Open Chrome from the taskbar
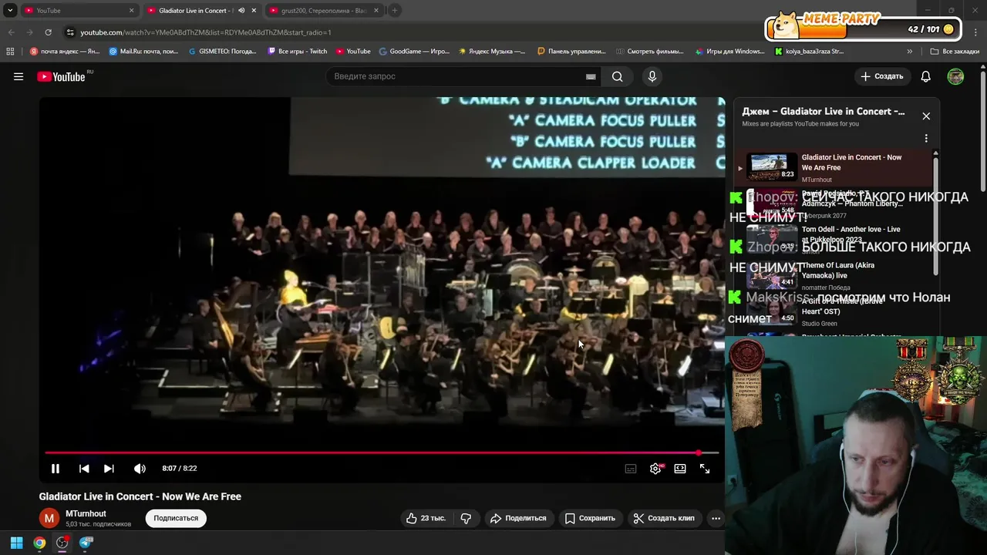The height and width of the screenshot is (555, 987). [39, 543]
